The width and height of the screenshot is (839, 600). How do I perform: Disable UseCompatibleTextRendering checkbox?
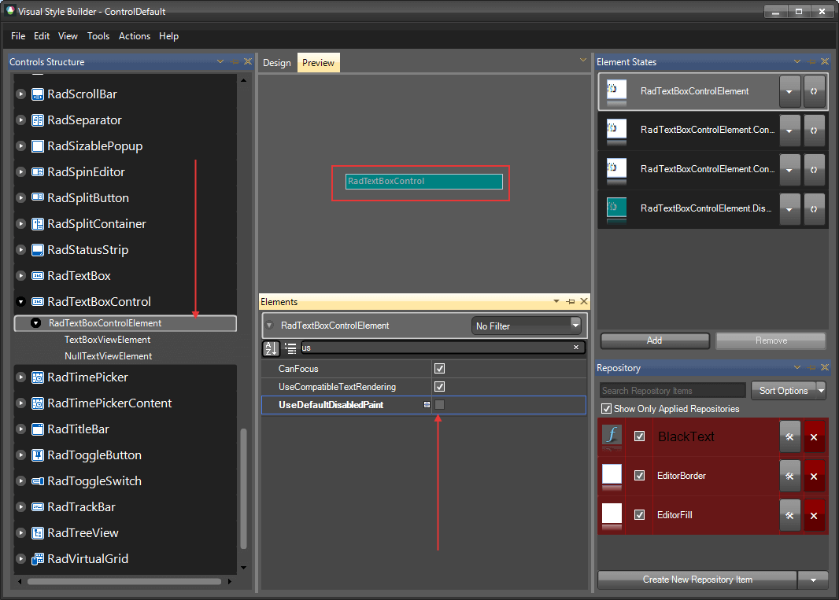439,386
